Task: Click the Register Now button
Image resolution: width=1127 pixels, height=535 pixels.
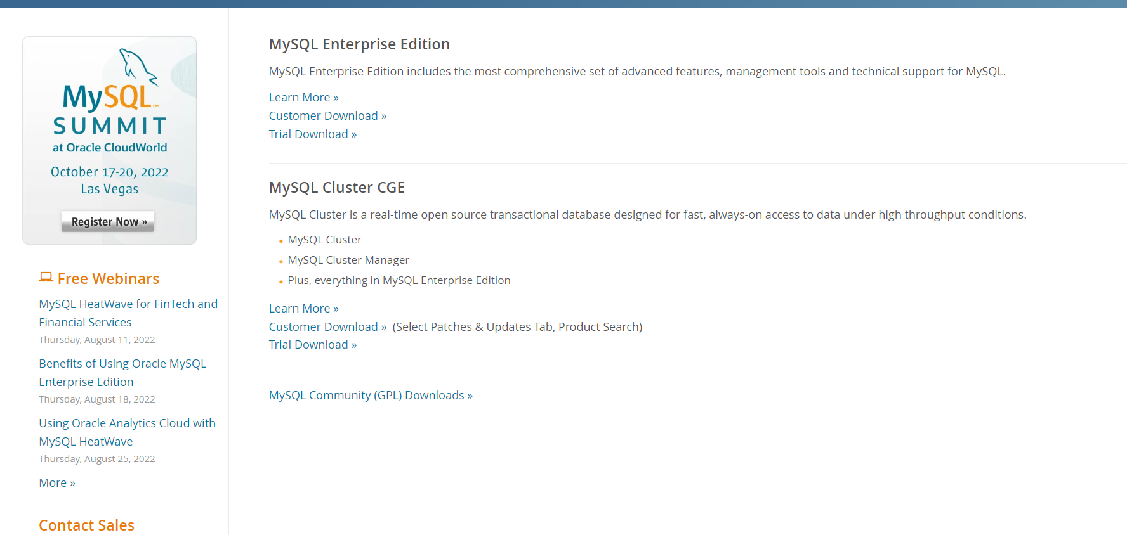Action: pos(108,221)
